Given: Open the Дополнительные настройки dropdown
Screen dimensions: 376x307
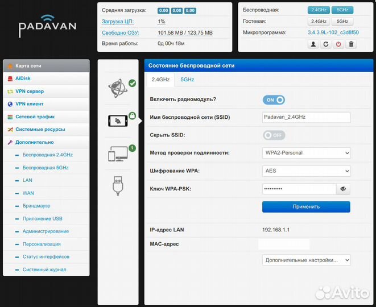Looking at the screenshot, I should tap(307, 260).
